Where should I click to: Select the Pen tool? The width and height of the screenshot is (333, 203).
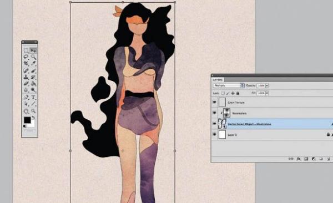[26, 97]
